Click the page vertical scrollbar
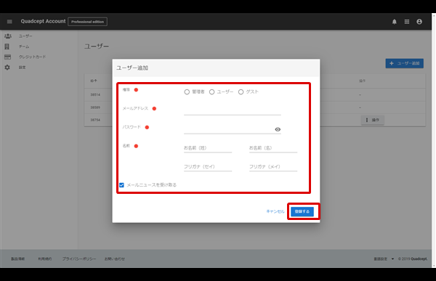436x281 pixels. tap(434, 140)
